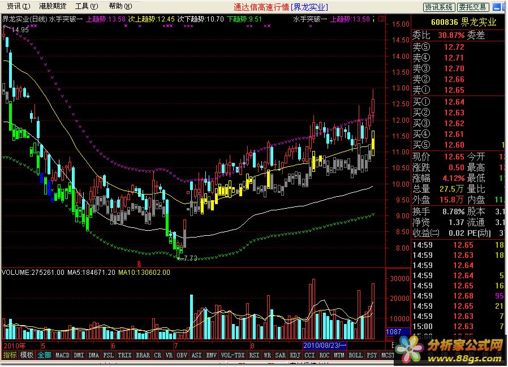The height and width of the screenshot is (367, 508).
Task: Switch to the OBV indicator
Action: click(182, 355)
